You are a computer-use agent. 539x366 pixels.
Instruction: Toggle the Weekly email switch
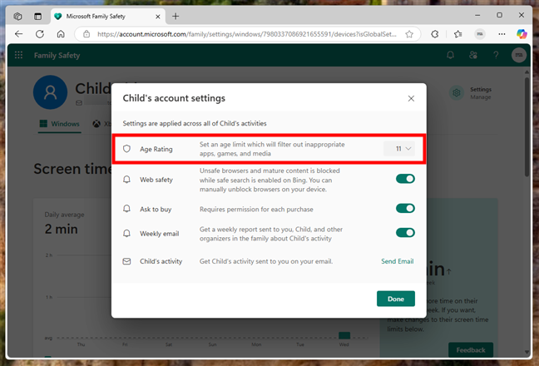pyautogui.click(x=405, y=233)
